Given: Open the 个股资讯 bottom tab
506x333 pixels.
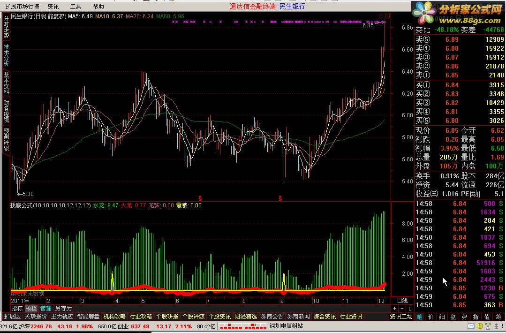Looking at the screenshot, I should 219,317.
